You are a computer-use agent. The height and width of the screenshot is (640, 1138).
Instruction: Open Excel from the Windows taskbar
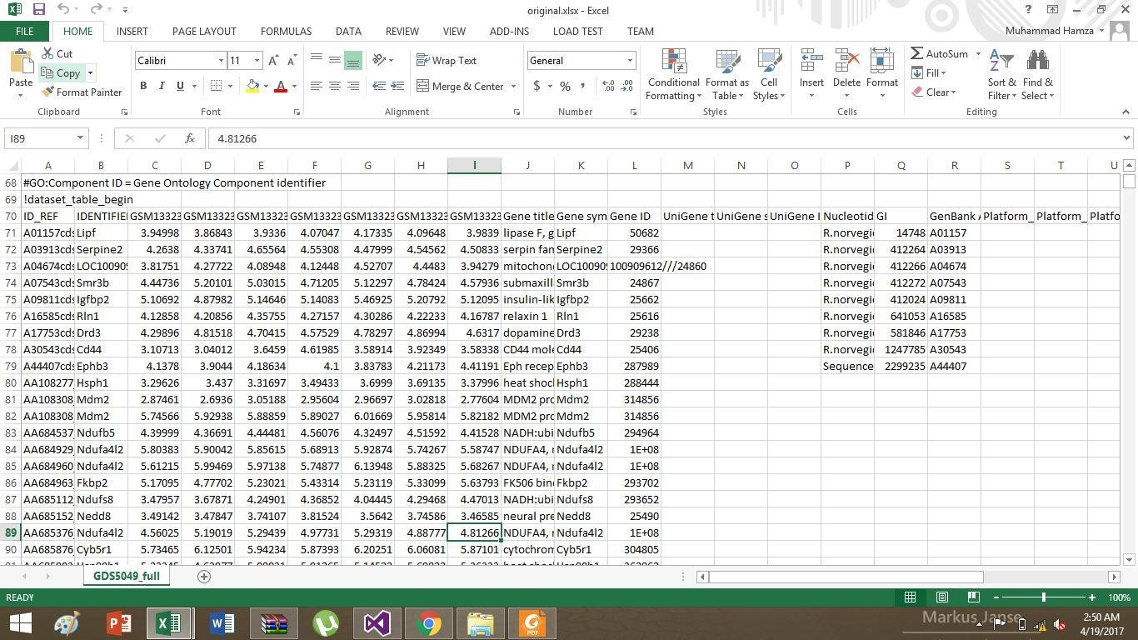[x=169, y=623]
